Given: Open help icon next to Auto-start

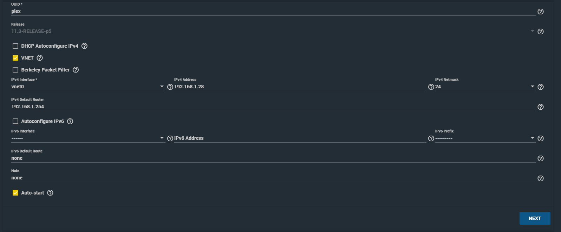Looking at the screenshot, I should coord(50,193).
